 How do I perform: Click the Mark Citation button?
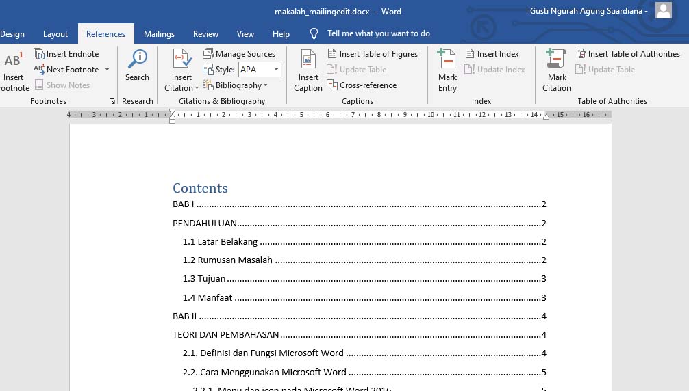557,70
